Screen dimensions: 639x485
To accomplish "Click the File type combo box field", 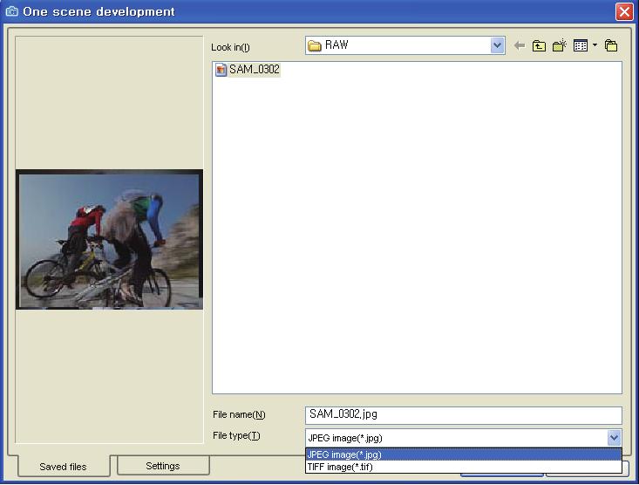I will click(x=464, y=438).
